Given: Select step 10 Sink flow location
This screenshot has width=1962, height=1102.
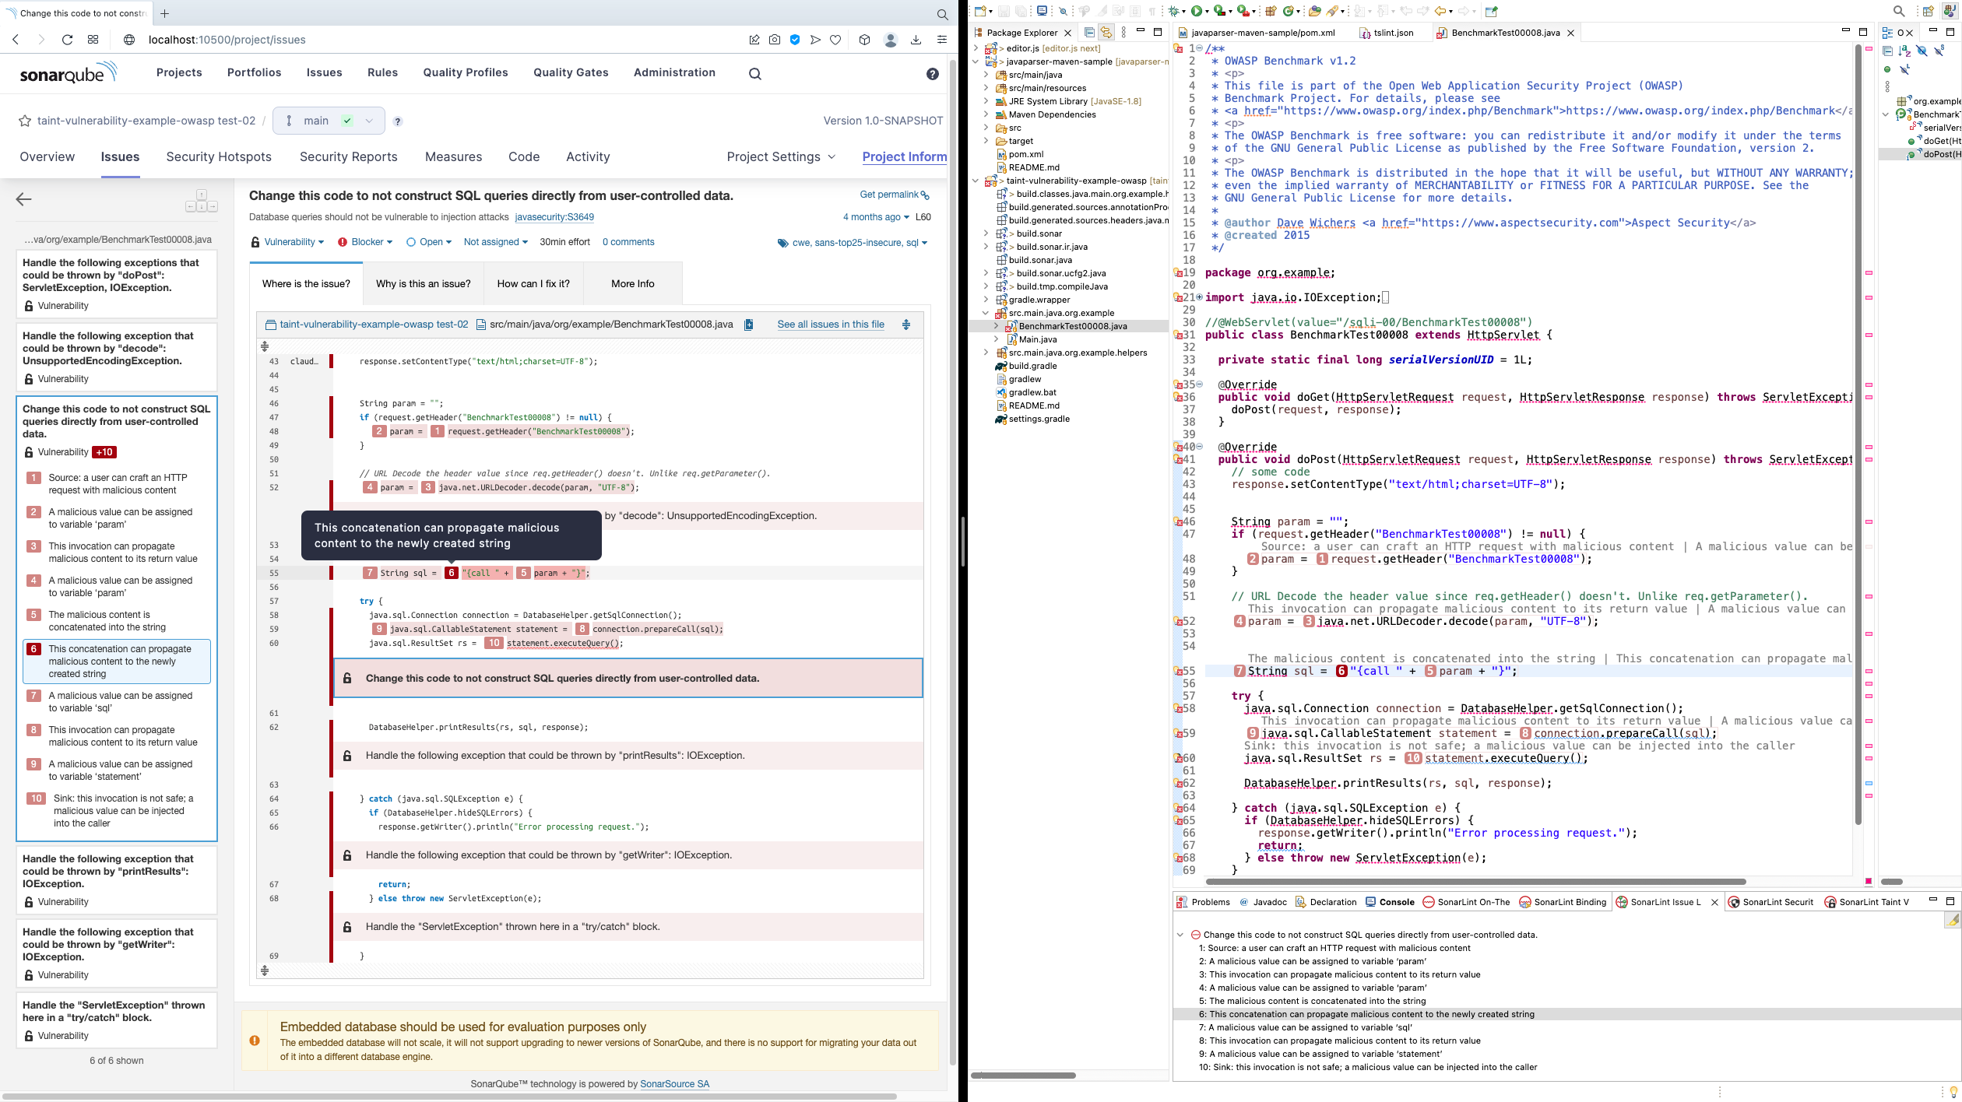Looking at the screenshot, I should [x=117, y=811].
